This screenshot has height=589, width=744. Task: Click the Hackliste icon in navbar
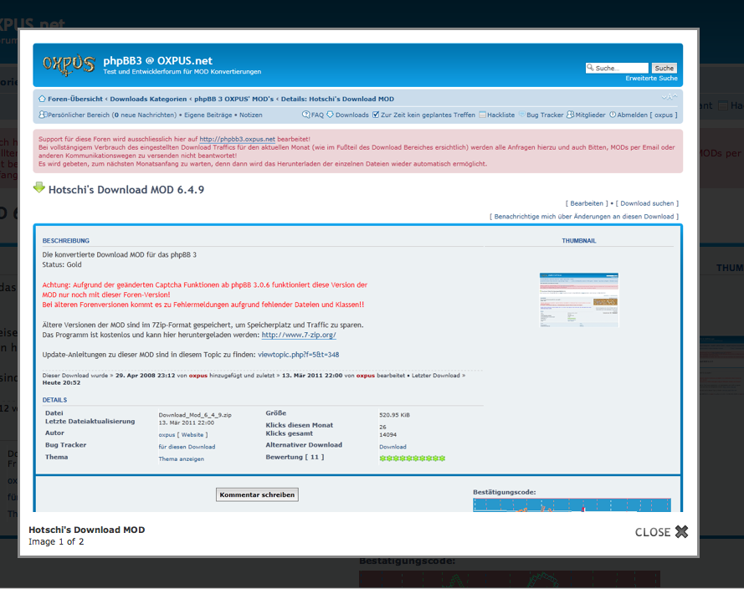coord(483,115)
